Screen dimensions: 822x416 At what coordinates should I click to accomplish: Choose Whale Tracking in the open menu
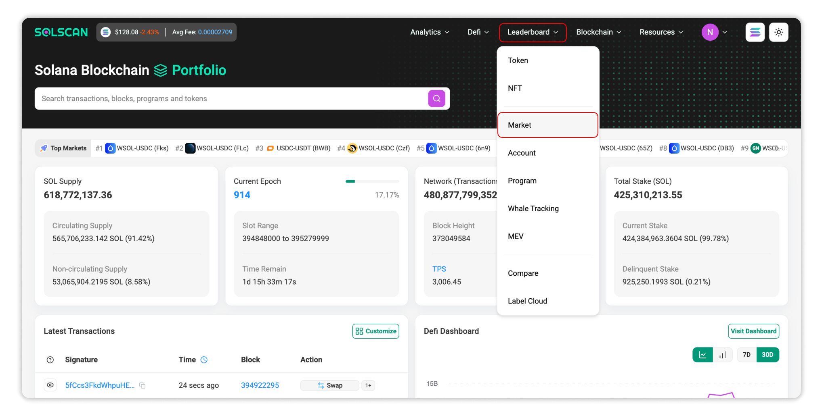533,208
